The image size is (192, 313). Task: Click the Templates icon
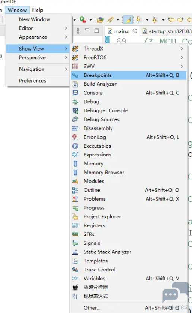pos(75,261)
